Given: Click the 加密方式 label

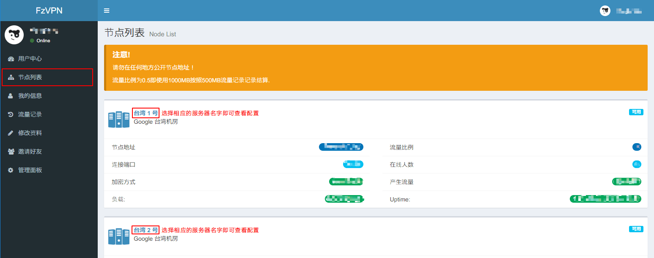Looking at the screenshot, I should [x=124, y=182].
